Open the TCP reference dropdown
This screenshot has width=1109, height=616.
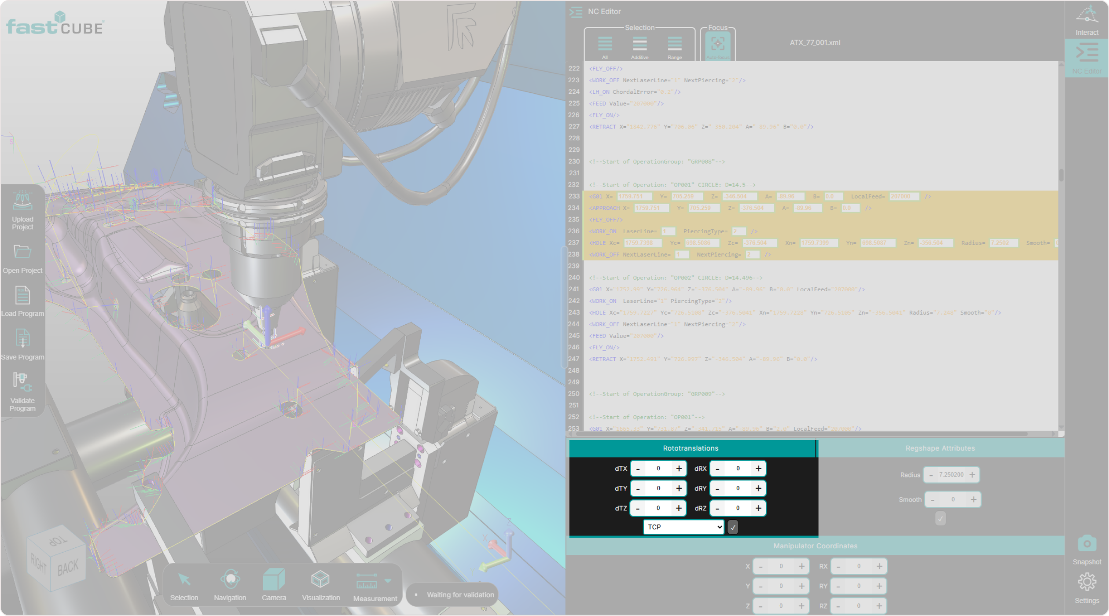point(683,527)
